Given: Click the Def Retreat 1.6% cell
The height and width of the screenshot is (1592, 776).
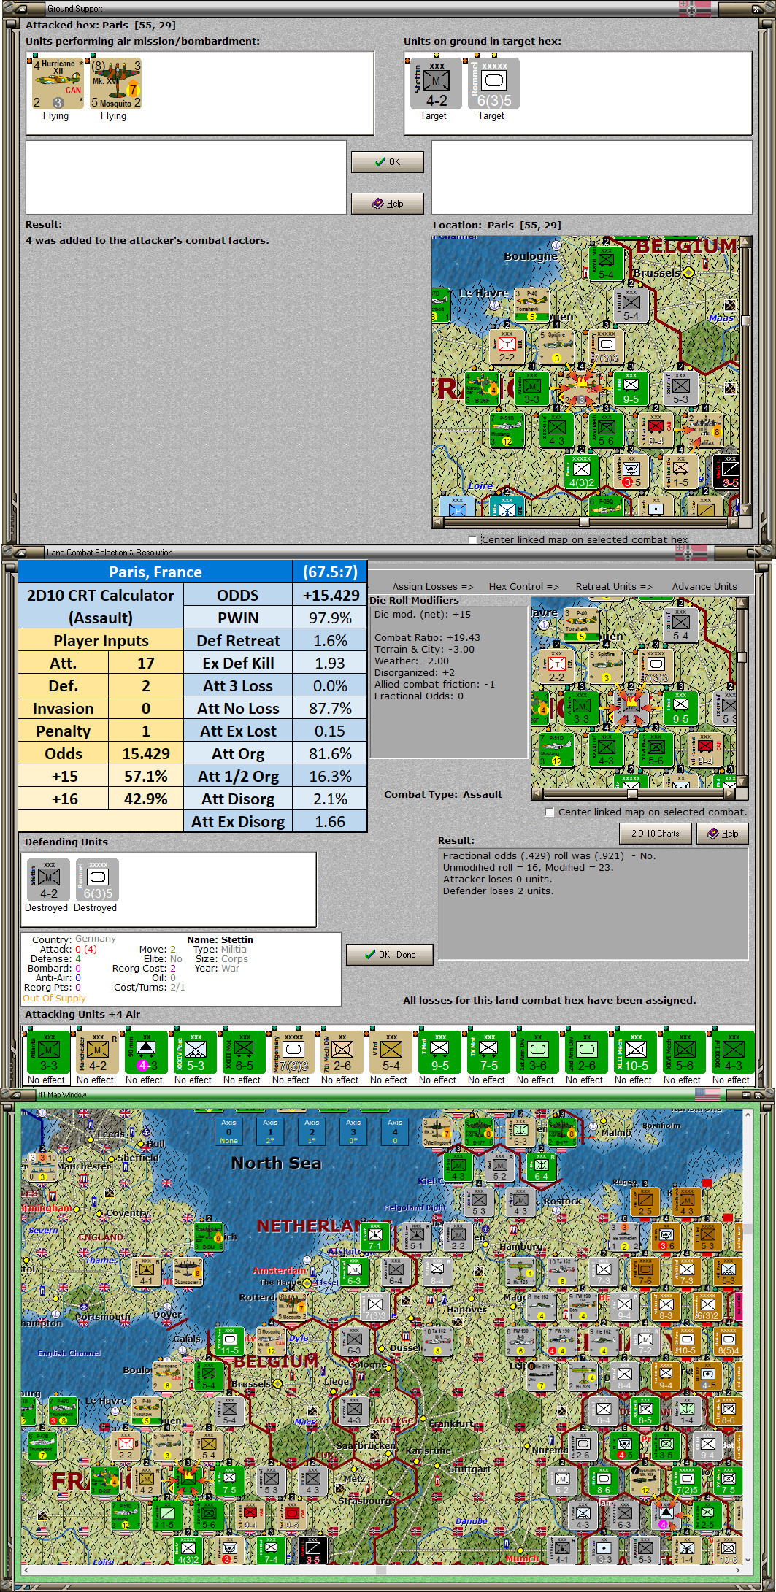Looking at the screenshot, I should click(330, 640).
